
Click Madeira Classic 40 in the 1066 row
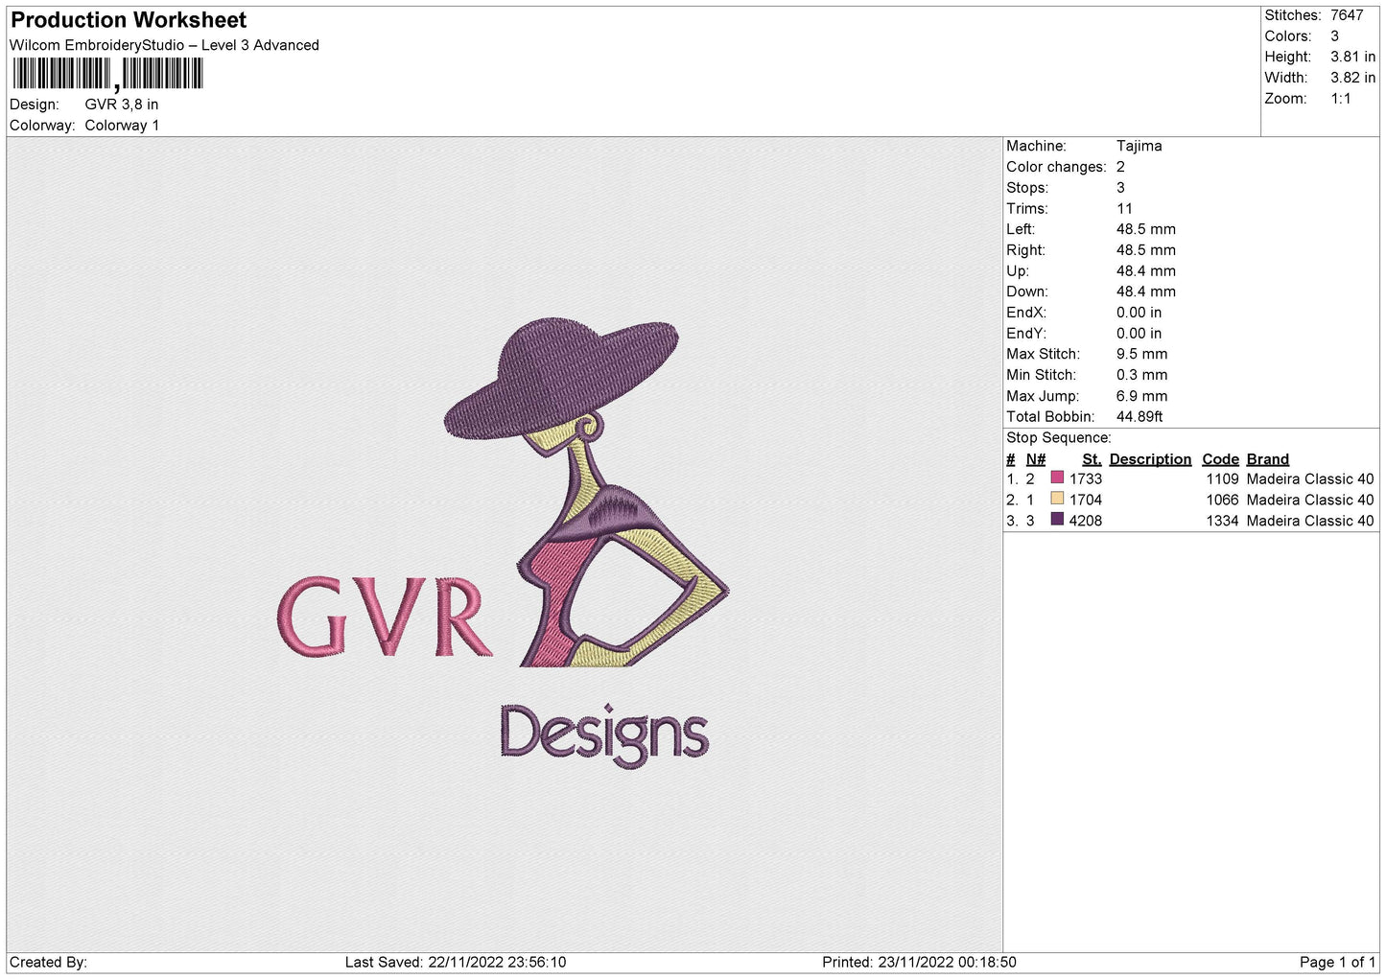tap(1310, 501)
